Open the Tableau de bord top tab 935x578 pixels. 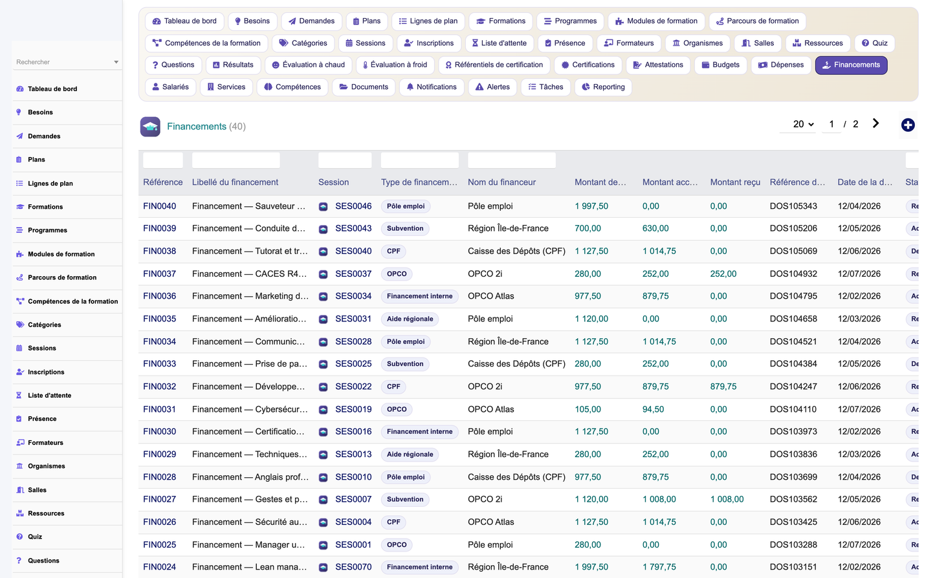click(184, 21)
